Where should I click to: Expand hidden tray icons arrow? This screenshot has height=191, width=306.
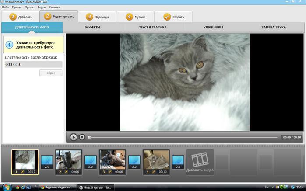(x=273, y=188)
